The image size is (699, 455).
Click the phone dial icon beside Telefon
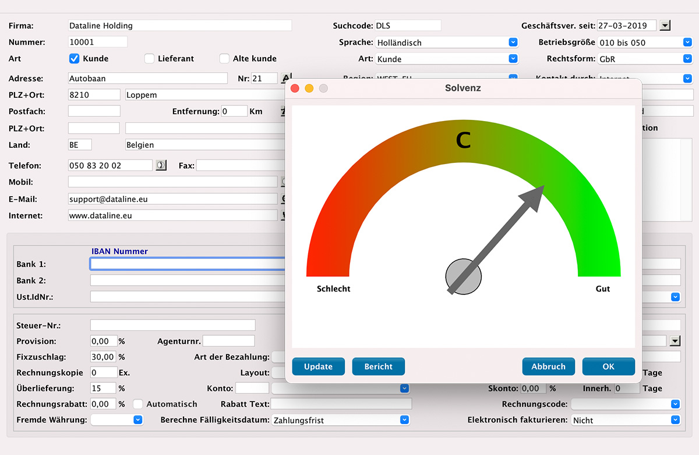(161, 165)
